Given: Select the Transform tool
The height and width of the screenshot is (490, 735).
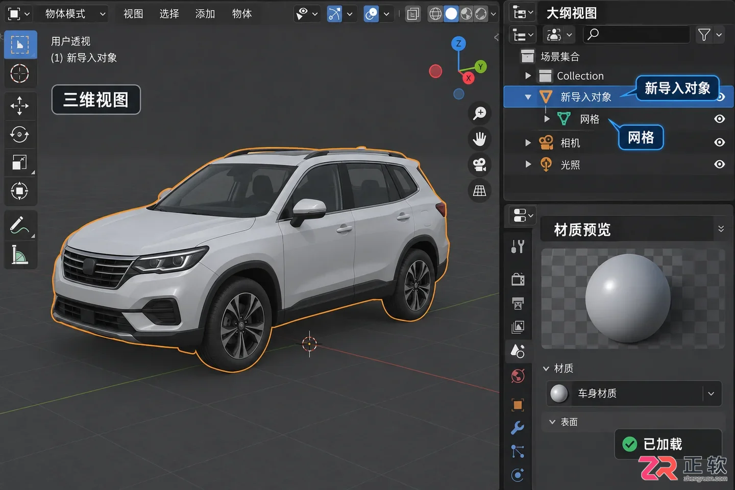Looking at the screenshot, I should coord(20,191).
